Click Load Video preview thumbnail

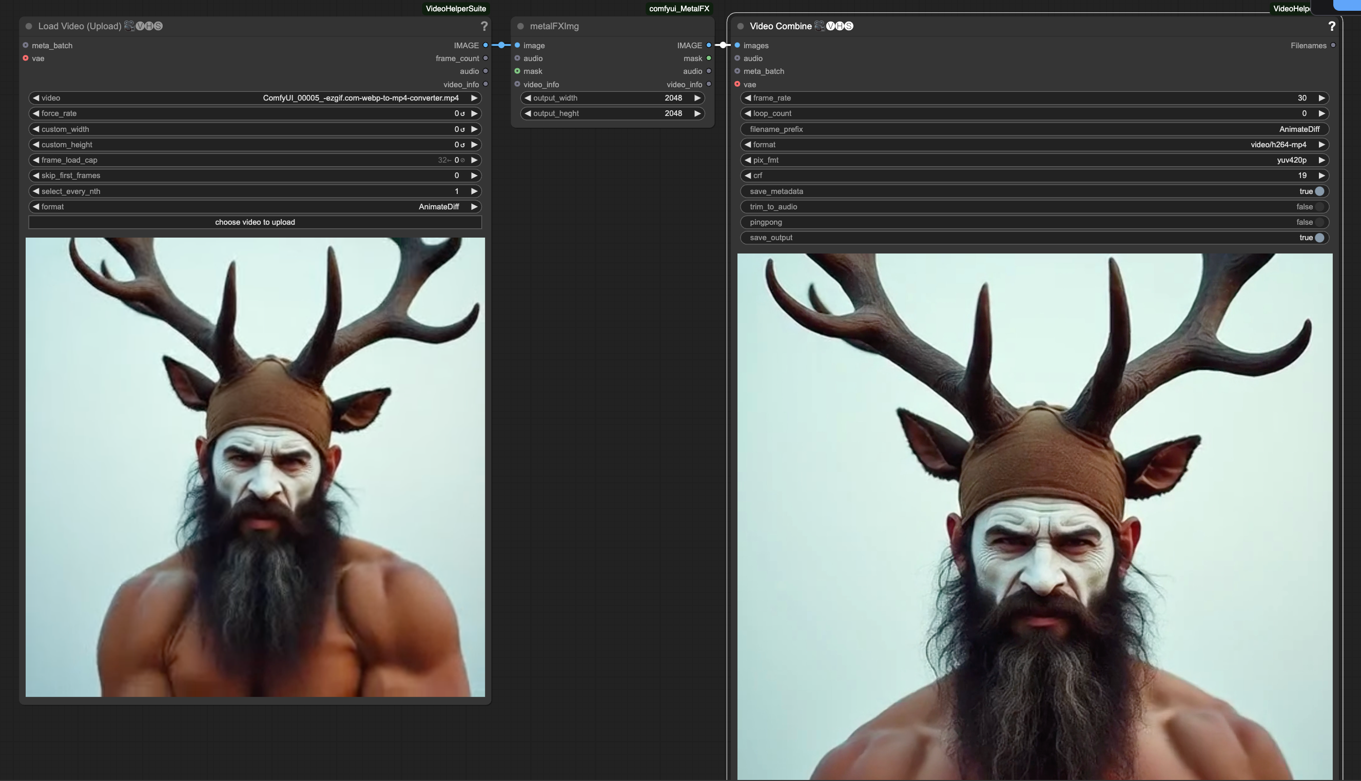click(255, 467)
